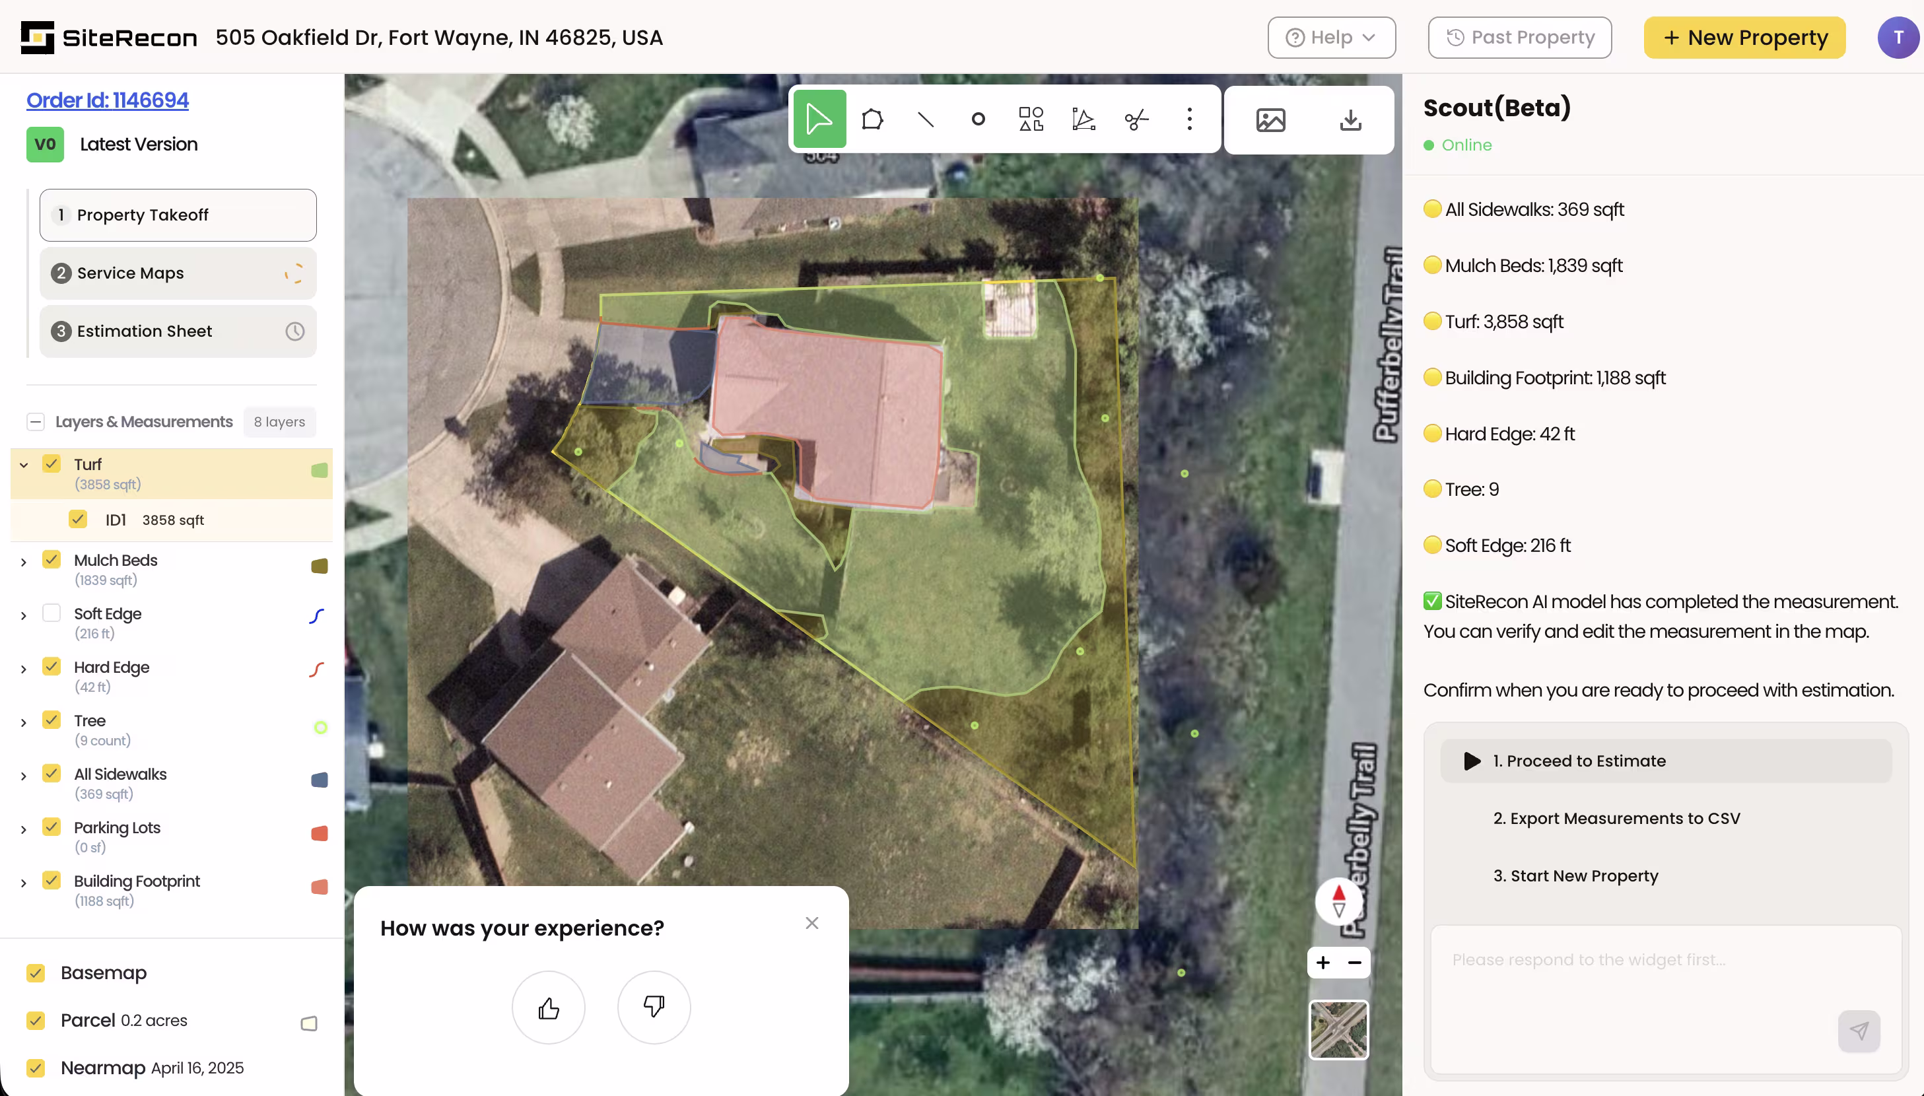Uncheck the Mulch Beds layer checkbox
Image resolution: width=1924 pixels, height=1096 pixels.
tap(52, 559)
